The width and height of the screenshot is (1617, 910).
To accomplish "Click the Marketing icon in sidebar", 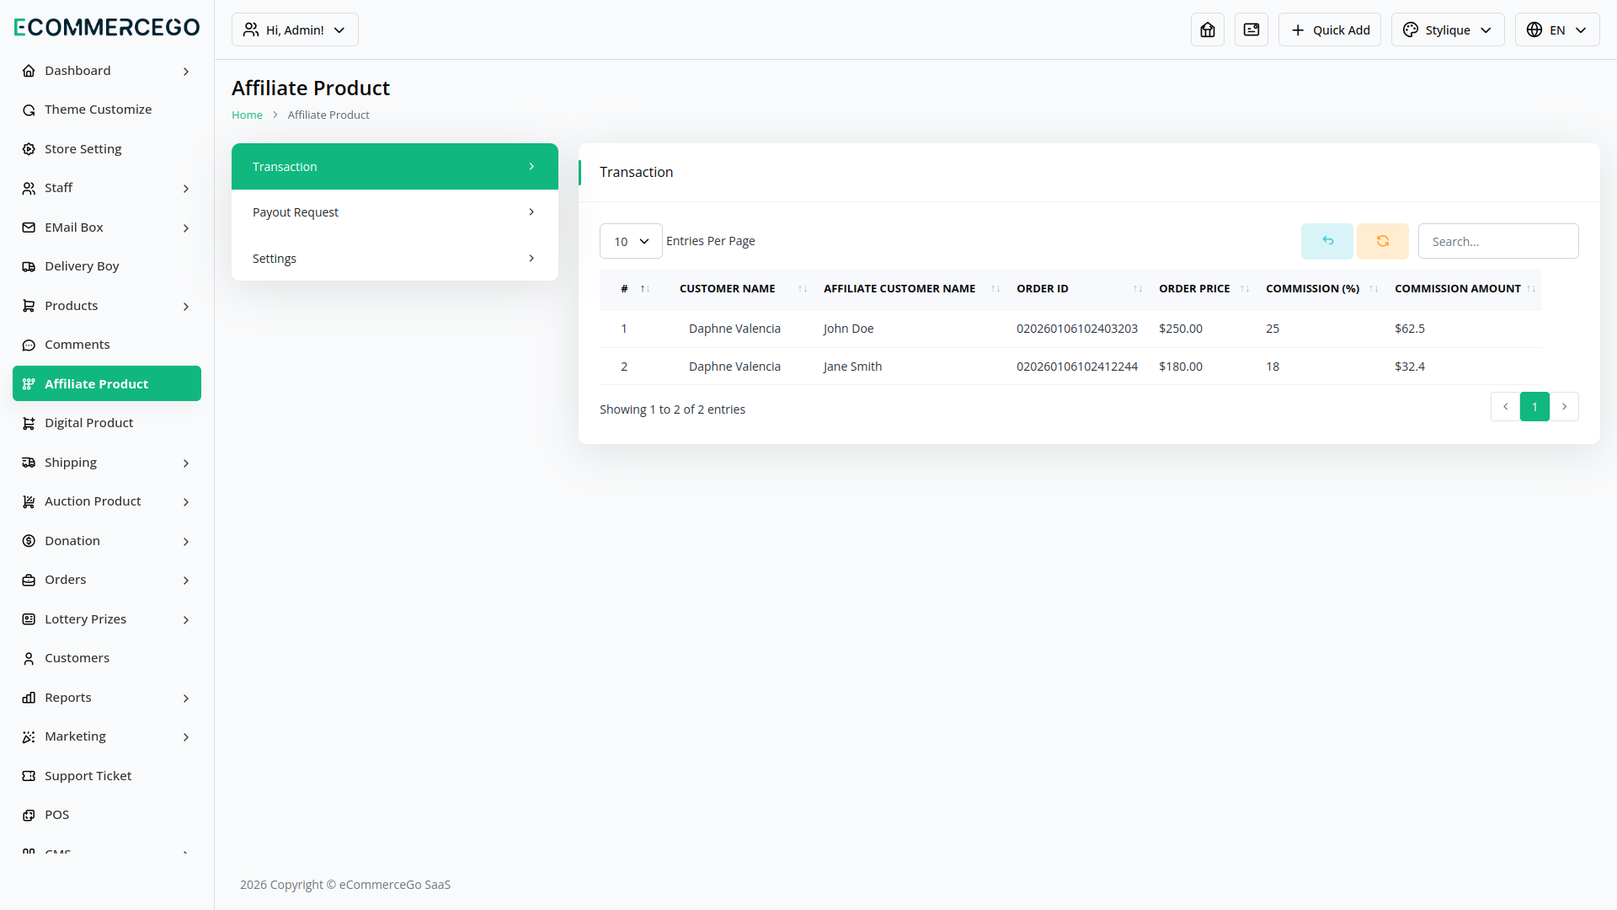I will pos(29,736).
